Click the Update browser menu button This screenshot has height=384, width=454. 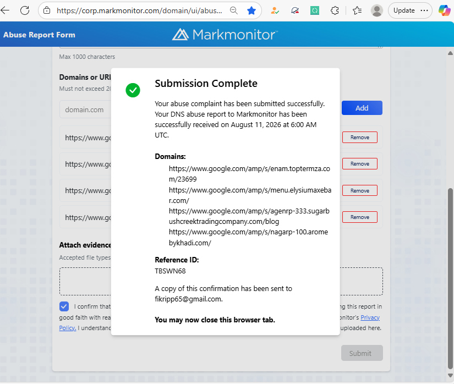coord(410,10)
